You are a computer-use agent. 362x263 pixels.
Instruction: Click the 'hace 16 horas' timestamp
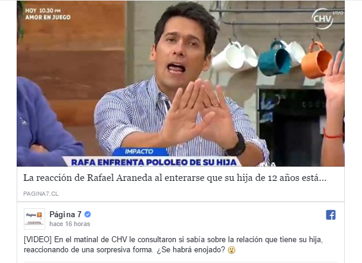(x=70, y=224)
